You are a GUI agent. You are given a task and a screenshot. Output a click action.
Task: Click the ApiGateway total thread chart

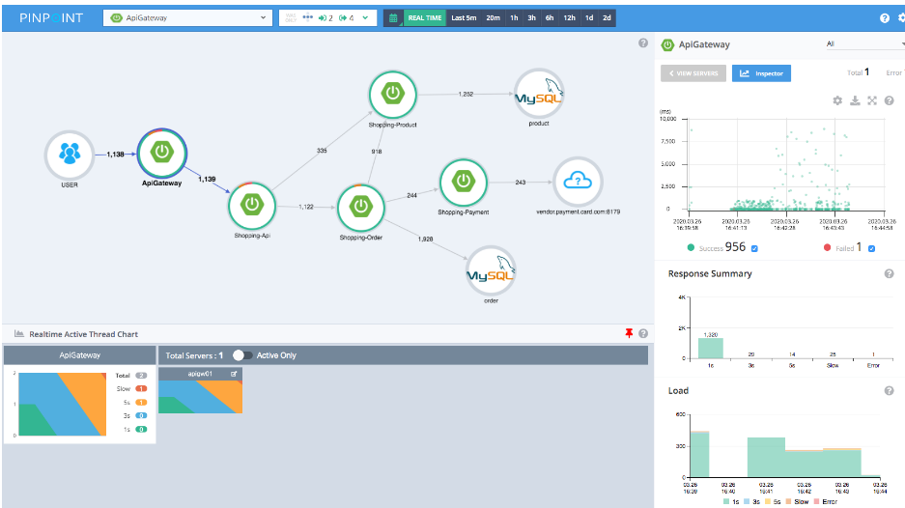coord(63,404)
